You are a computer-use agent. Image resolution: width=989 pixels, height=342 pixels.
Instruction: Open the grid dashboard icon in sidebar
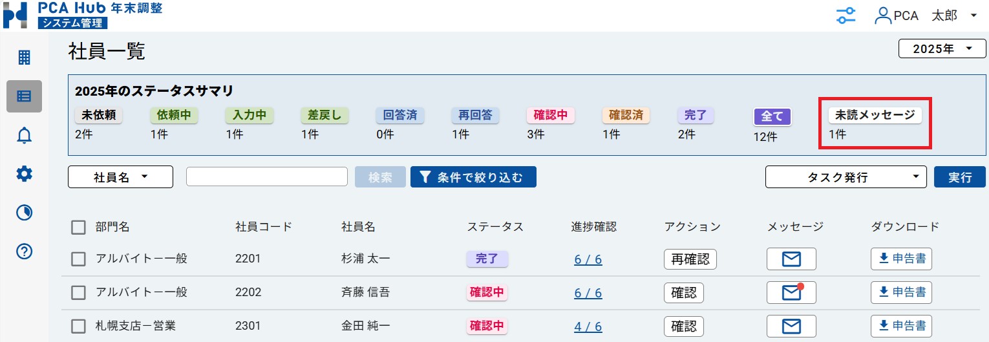coord(24,58)
